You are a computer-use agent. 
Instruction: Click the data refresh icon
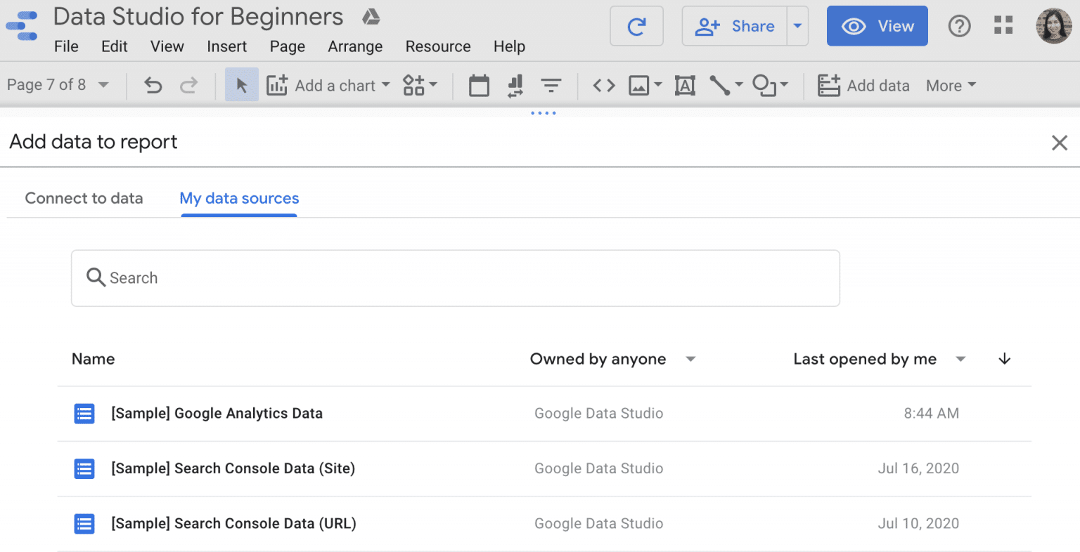(x=636, y=25)
